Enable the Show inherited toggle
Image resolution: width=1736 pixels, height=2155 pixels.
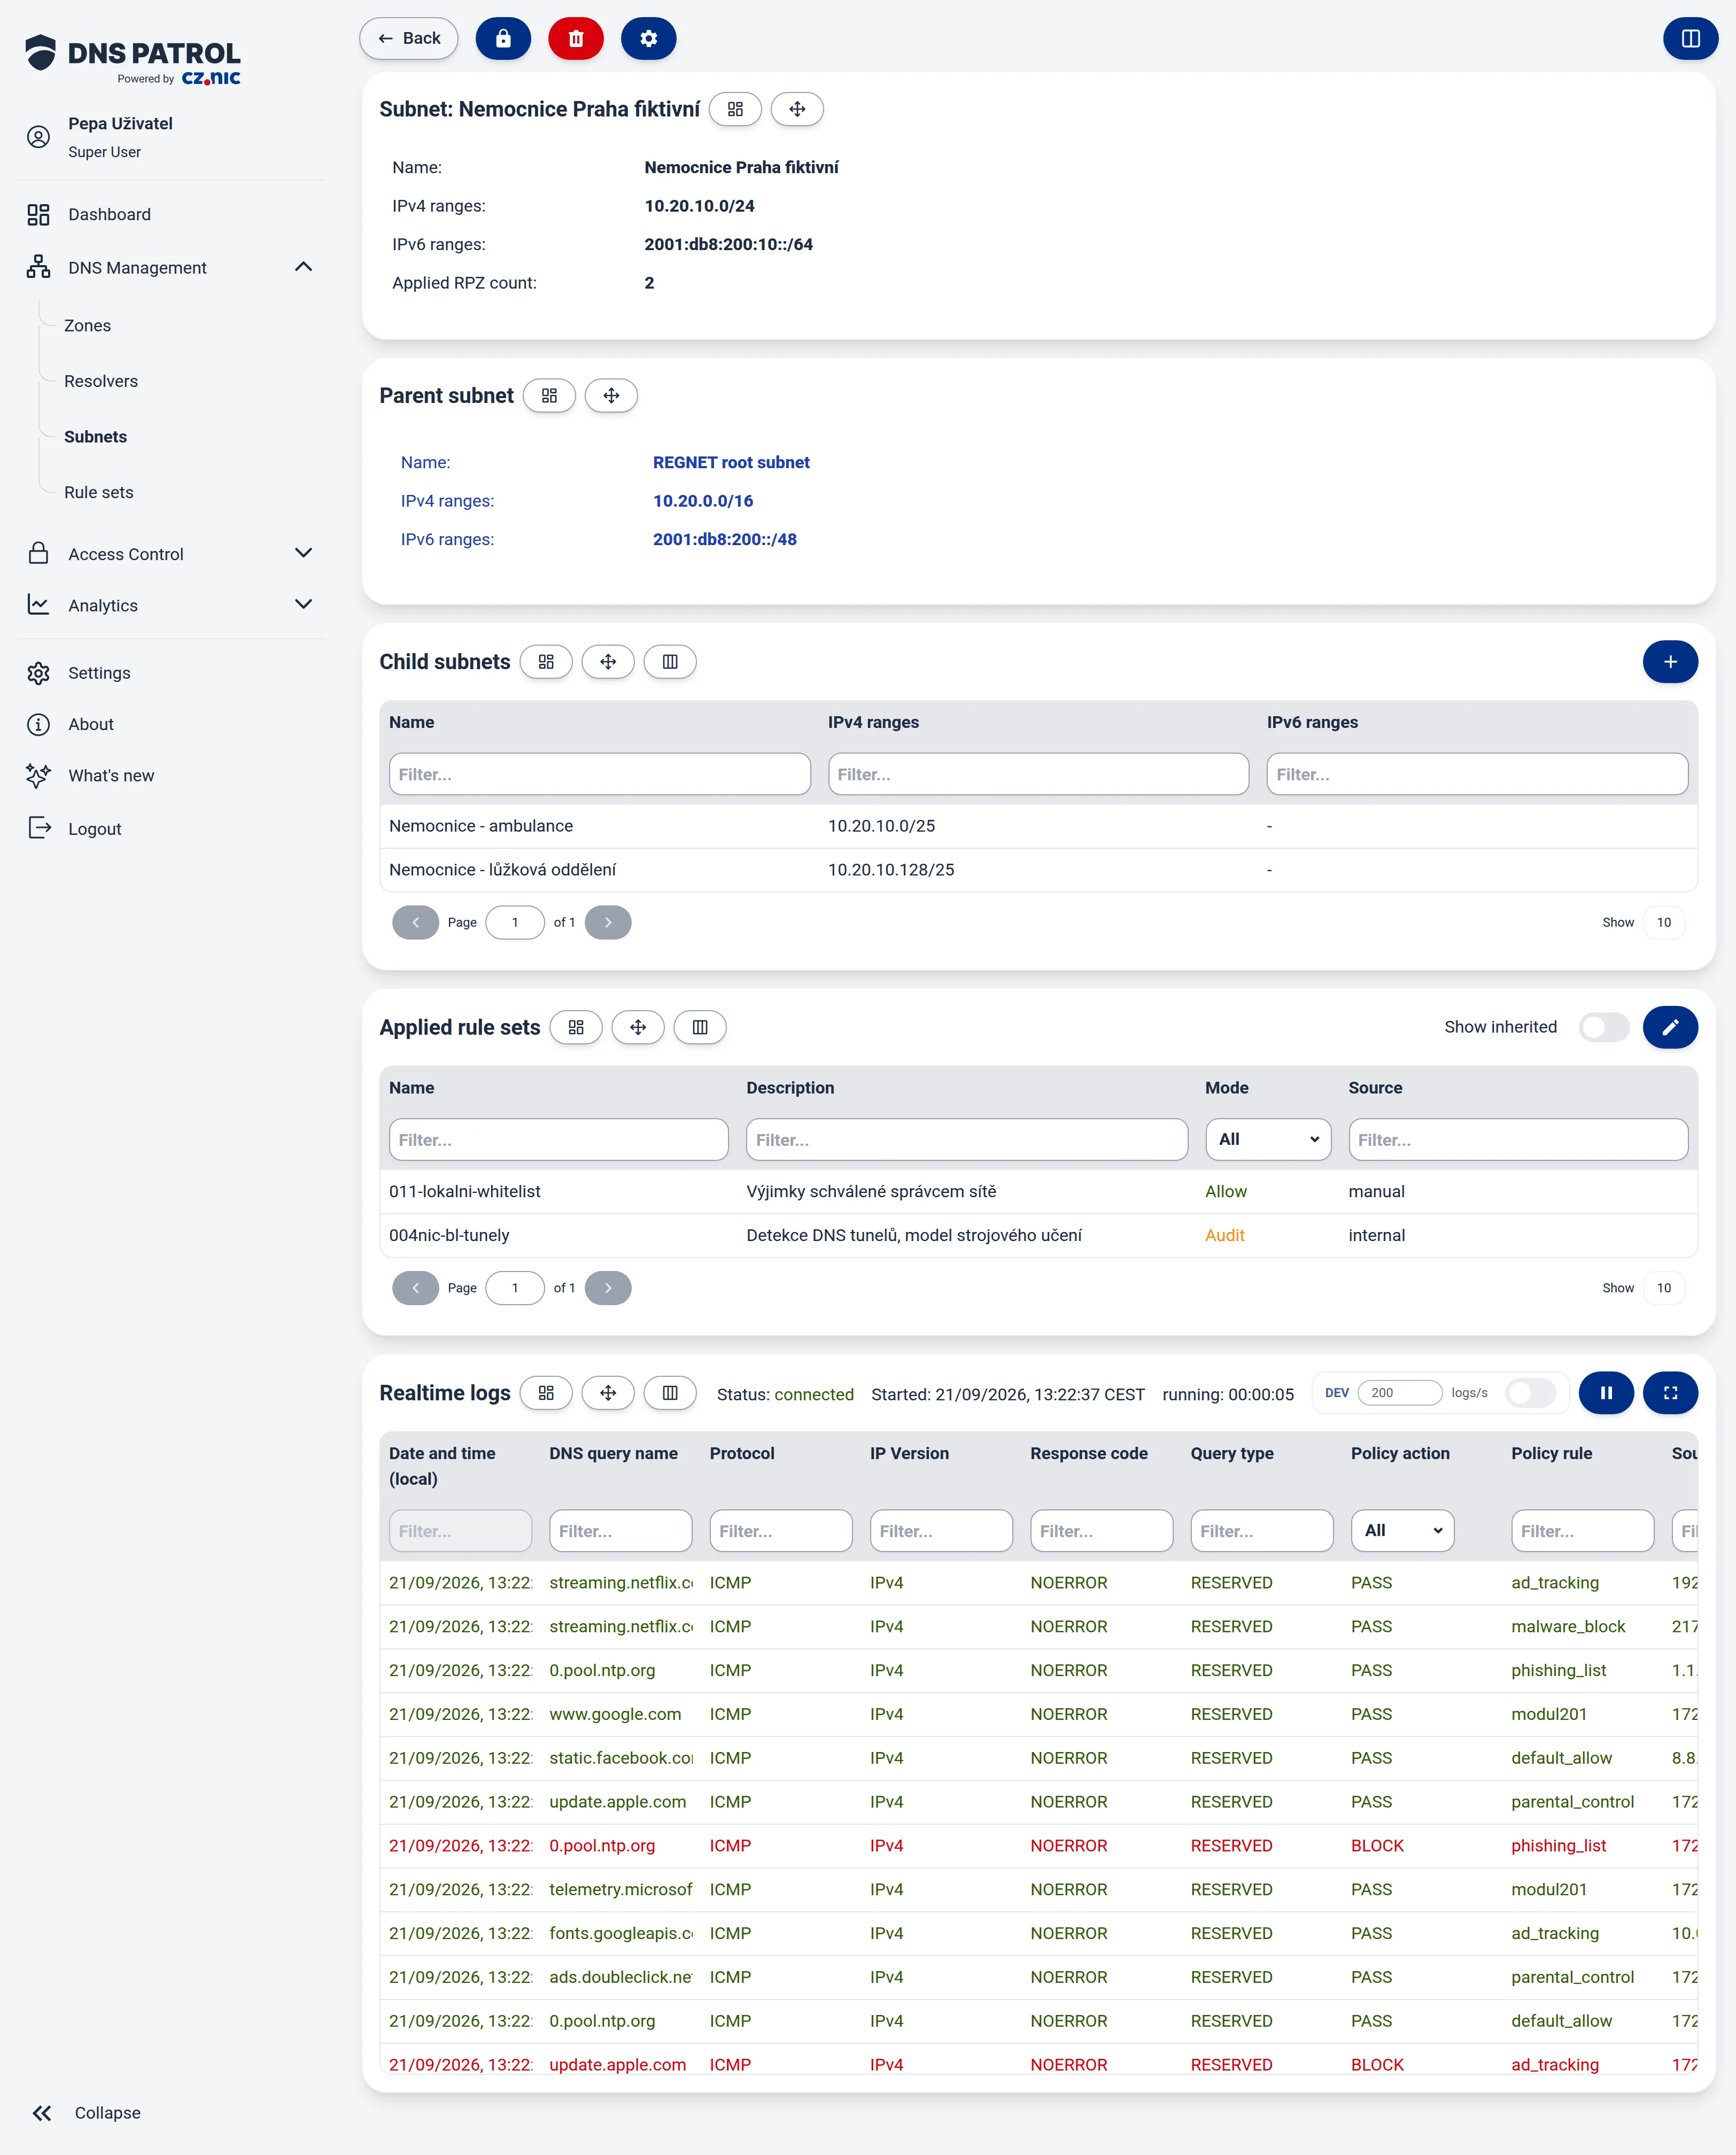pos(1604,1027)
